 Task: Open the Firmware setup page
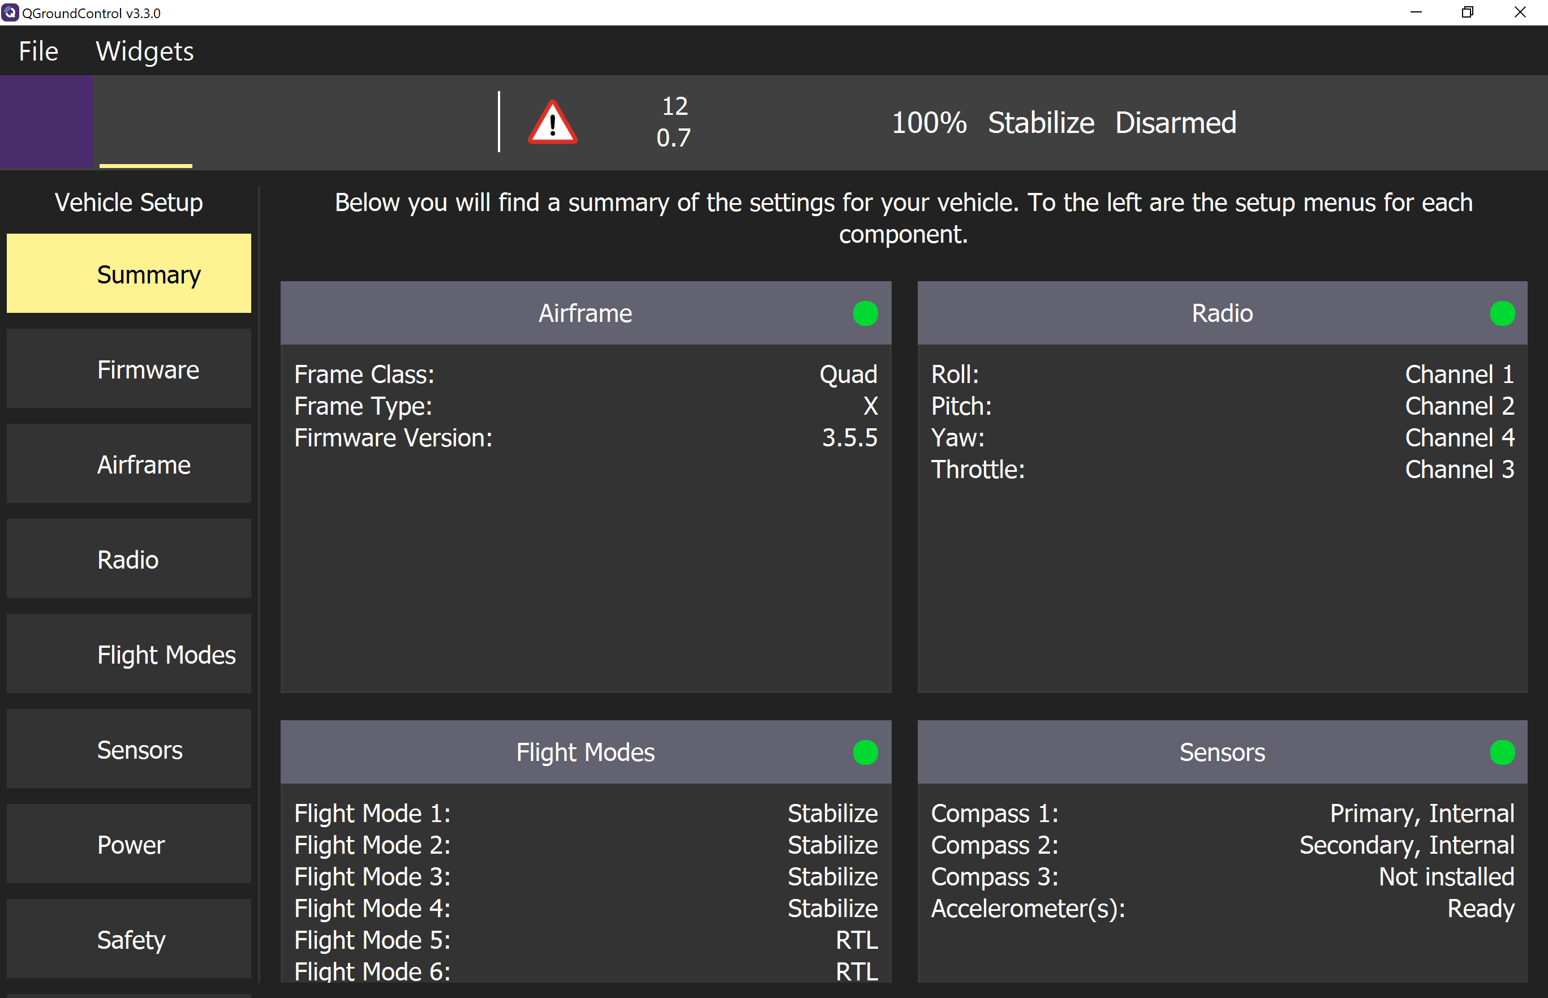128,369
